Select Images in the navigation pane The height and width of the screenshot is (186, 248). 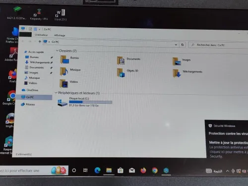[31, 72]
